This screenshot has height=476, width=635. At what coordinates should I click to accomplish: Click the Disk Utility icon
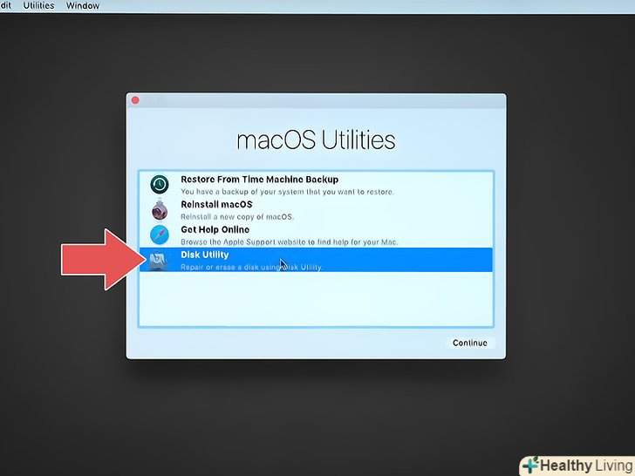pyautogui.click(x=158, y=261)
